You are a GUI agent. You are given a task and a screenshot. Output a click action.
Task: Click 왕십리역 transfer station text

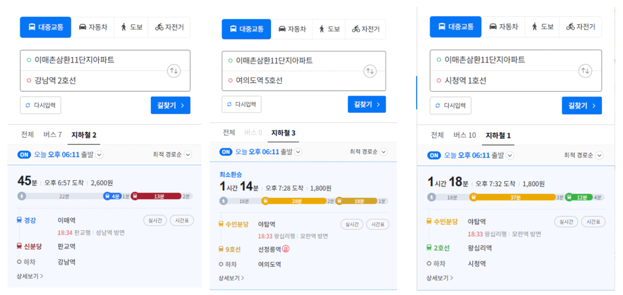point(480,248)
